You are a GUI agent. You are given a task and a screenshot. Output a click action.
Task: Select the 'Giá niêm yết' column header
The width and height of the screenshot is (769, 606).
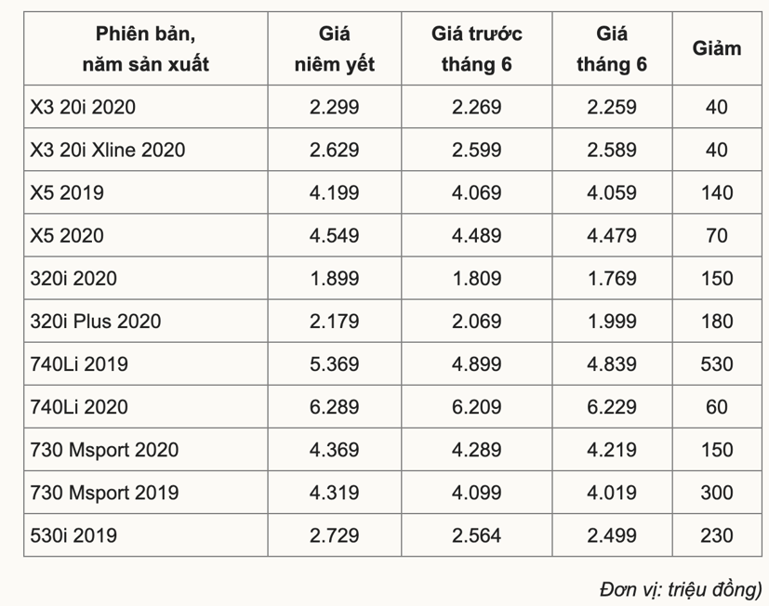tap(334, 49)
